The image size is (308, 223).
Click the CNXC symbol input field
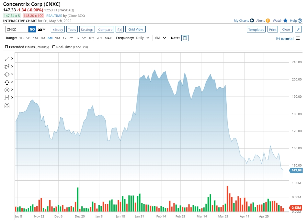(x=17, y=29)
